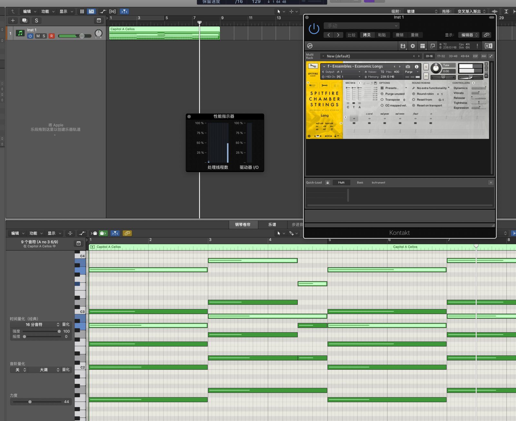This screenshot has width=516, height=421.
Task: Click the plugin link icon beside 编辑器
Action: tap(486, 35)
